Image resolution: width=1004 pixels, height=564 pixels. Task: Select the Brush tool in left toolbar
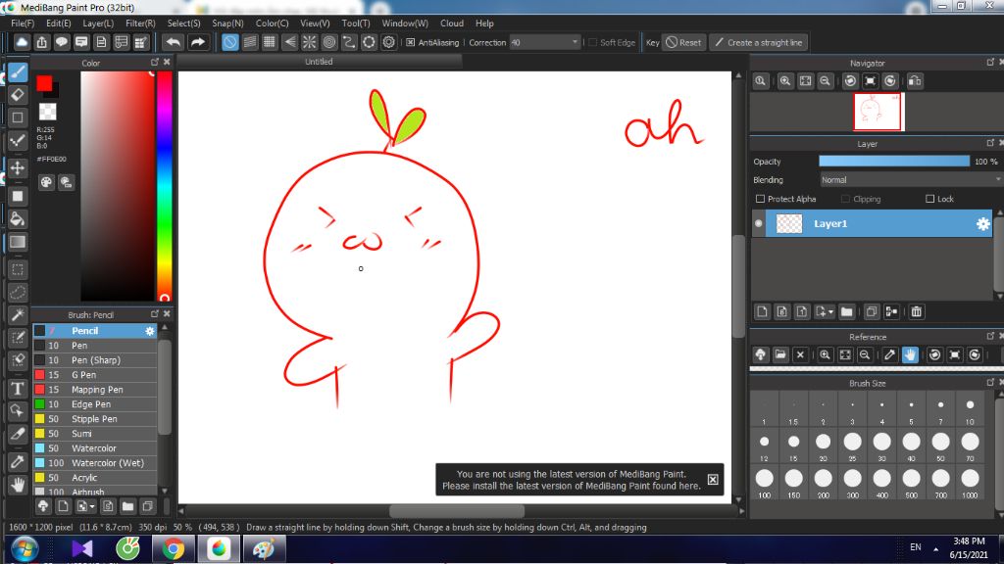(x=18, y=71)
